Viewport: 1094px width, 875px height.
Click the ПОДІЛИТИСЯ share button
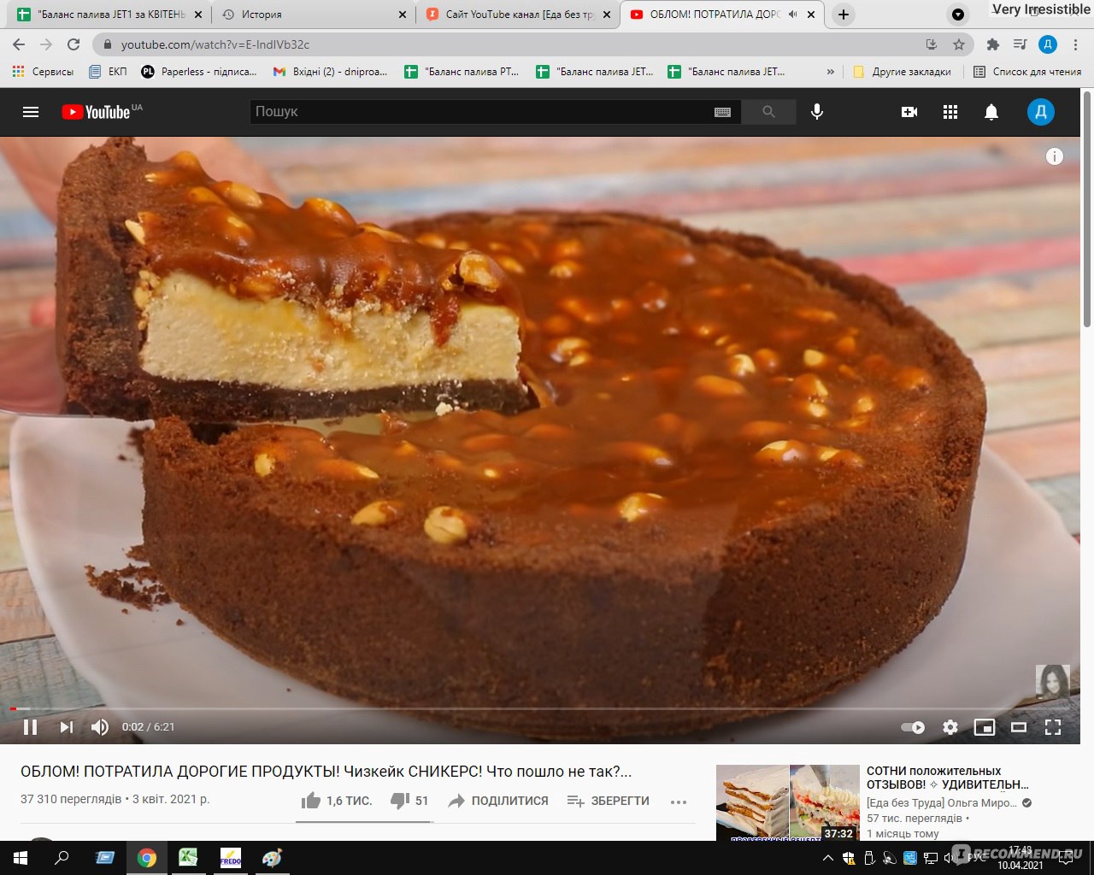498,801
